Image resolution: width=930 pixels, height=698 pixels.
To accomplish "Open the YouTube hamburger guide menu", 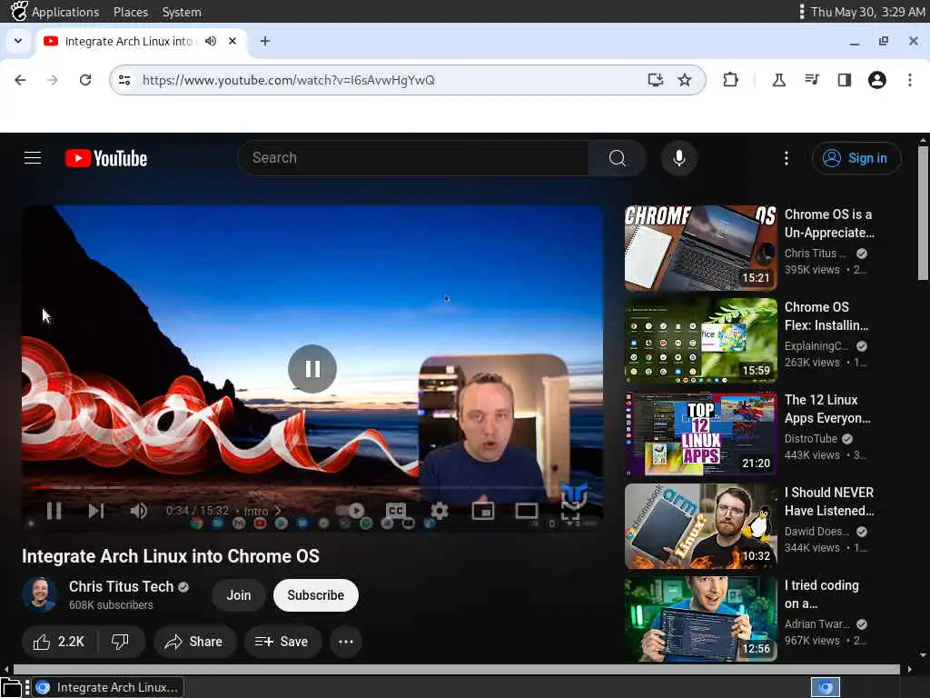I will tap(33, 158).
